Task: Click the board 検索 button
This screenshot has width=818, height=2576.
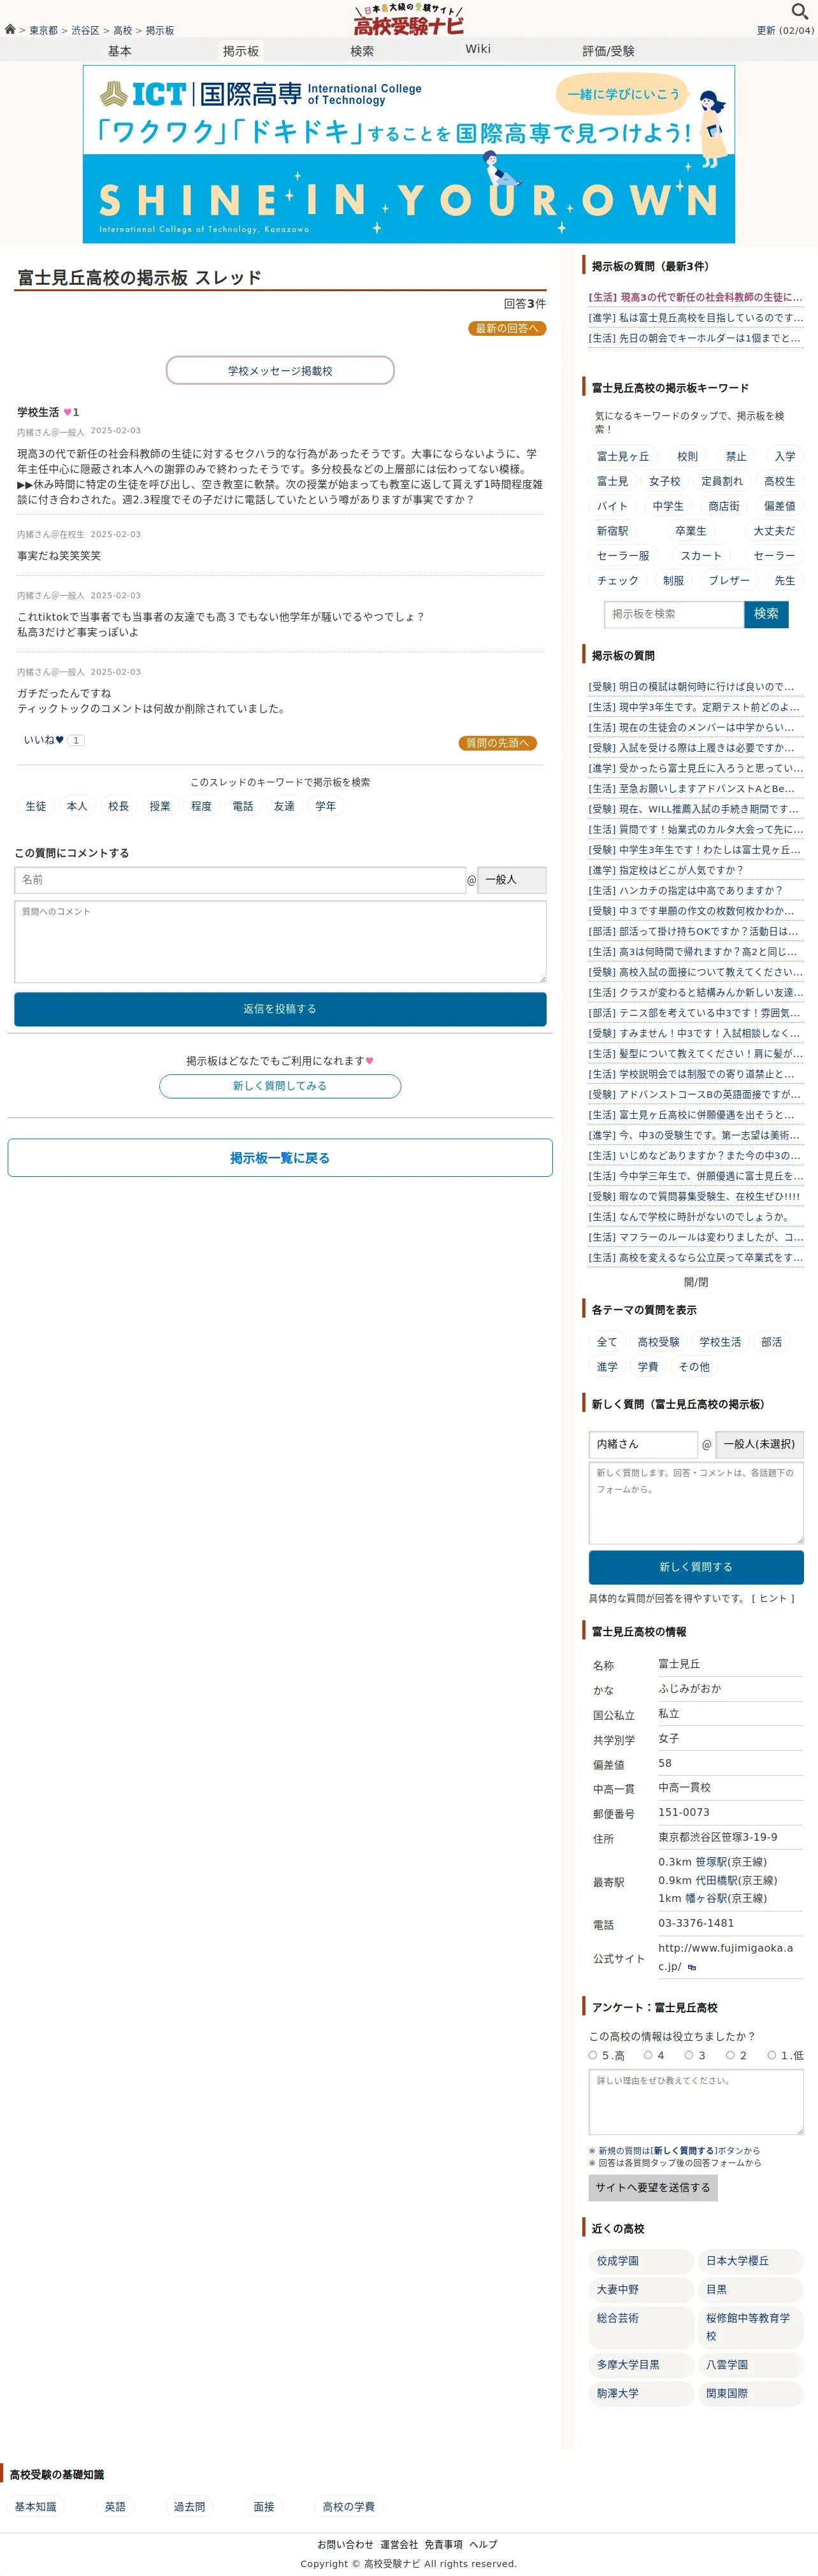Action: [x=766, y=614]
